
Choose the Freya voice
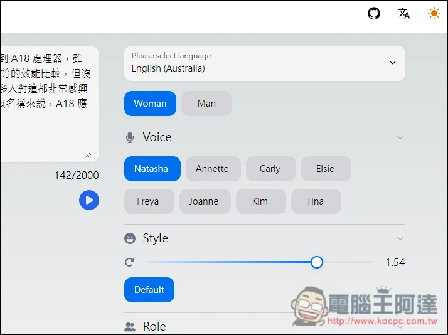(149, 201)
